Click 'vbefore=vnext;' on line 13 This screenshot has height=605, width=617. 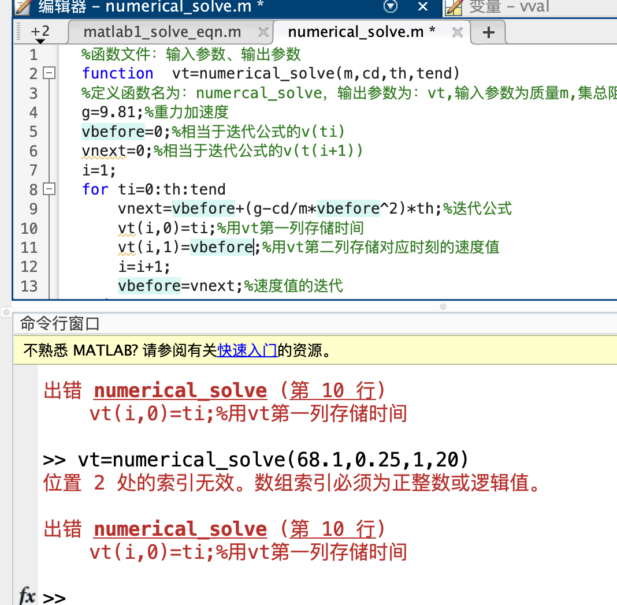pos(180,286)
